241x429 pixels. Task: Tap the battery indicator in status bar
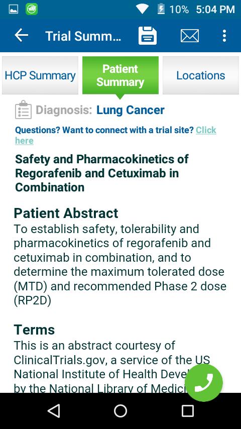click(x=161, y=10)
